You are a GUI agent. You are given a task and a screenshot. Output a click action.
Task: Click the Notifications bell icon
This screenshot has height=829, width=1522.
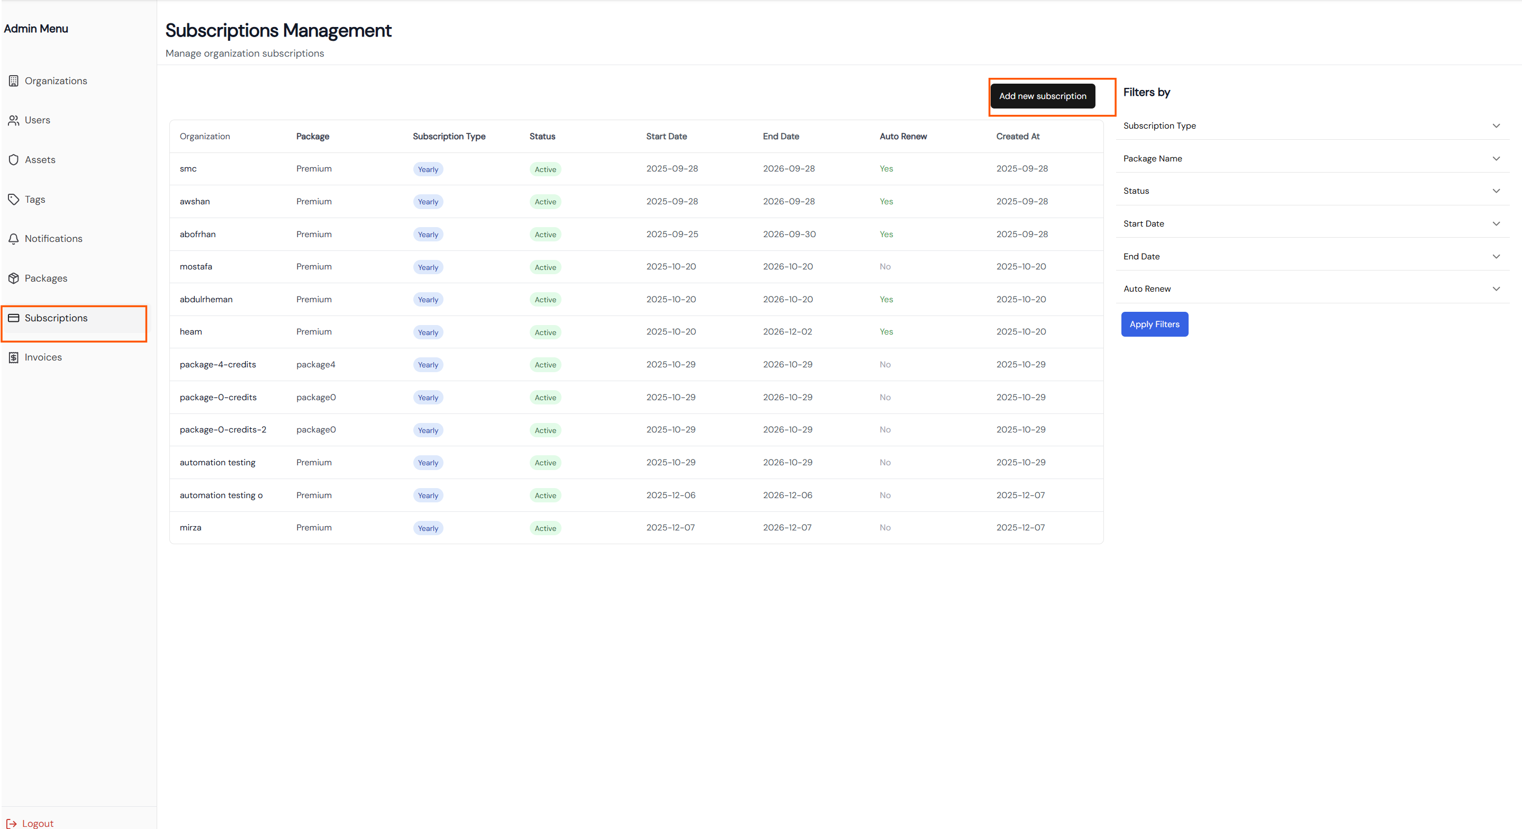[14, 239]
